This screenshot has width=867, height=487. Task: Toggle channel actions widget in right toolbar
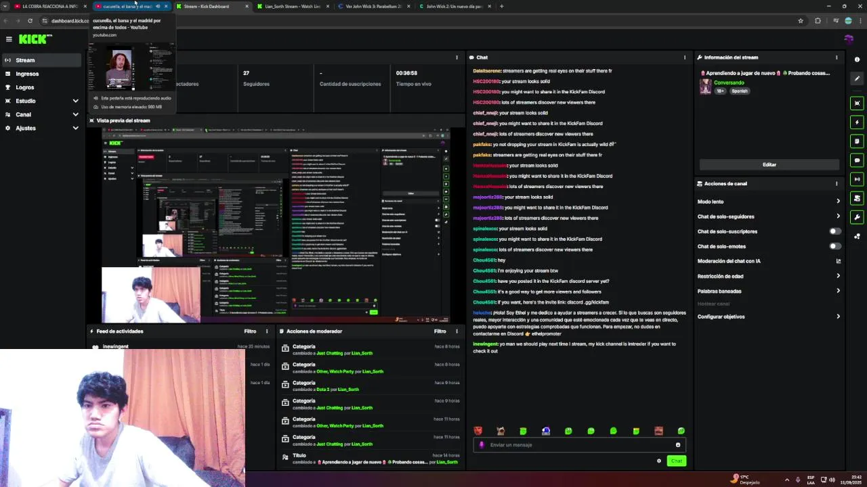tap(857, 198)
